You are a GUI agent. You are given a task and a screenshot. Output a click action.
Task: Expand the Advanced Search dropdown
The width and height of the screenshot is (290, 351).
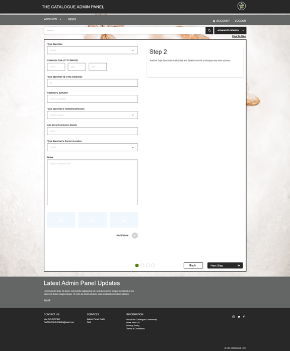pyautogui.click(x=230, y=30)
